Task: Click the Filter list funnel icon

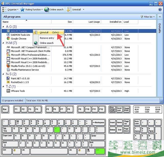Action: [x=142, y=17]
